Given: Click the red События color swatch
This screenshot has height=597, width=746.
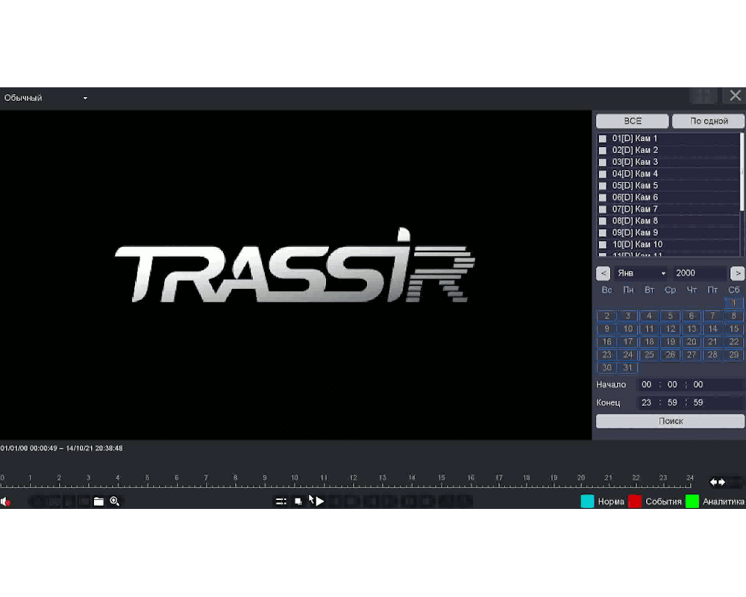Looking at the screenshot, I should point(635,501).
